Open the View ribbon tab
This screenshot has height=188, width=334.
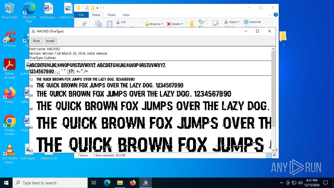pyautogui.click(x=126, y=15)
